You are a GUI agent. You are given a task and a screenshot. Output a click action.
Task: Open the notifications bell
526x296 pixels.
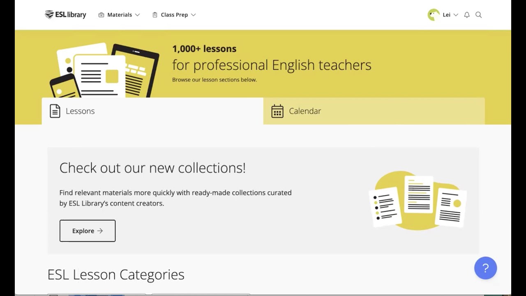click(x=467, y=15)
